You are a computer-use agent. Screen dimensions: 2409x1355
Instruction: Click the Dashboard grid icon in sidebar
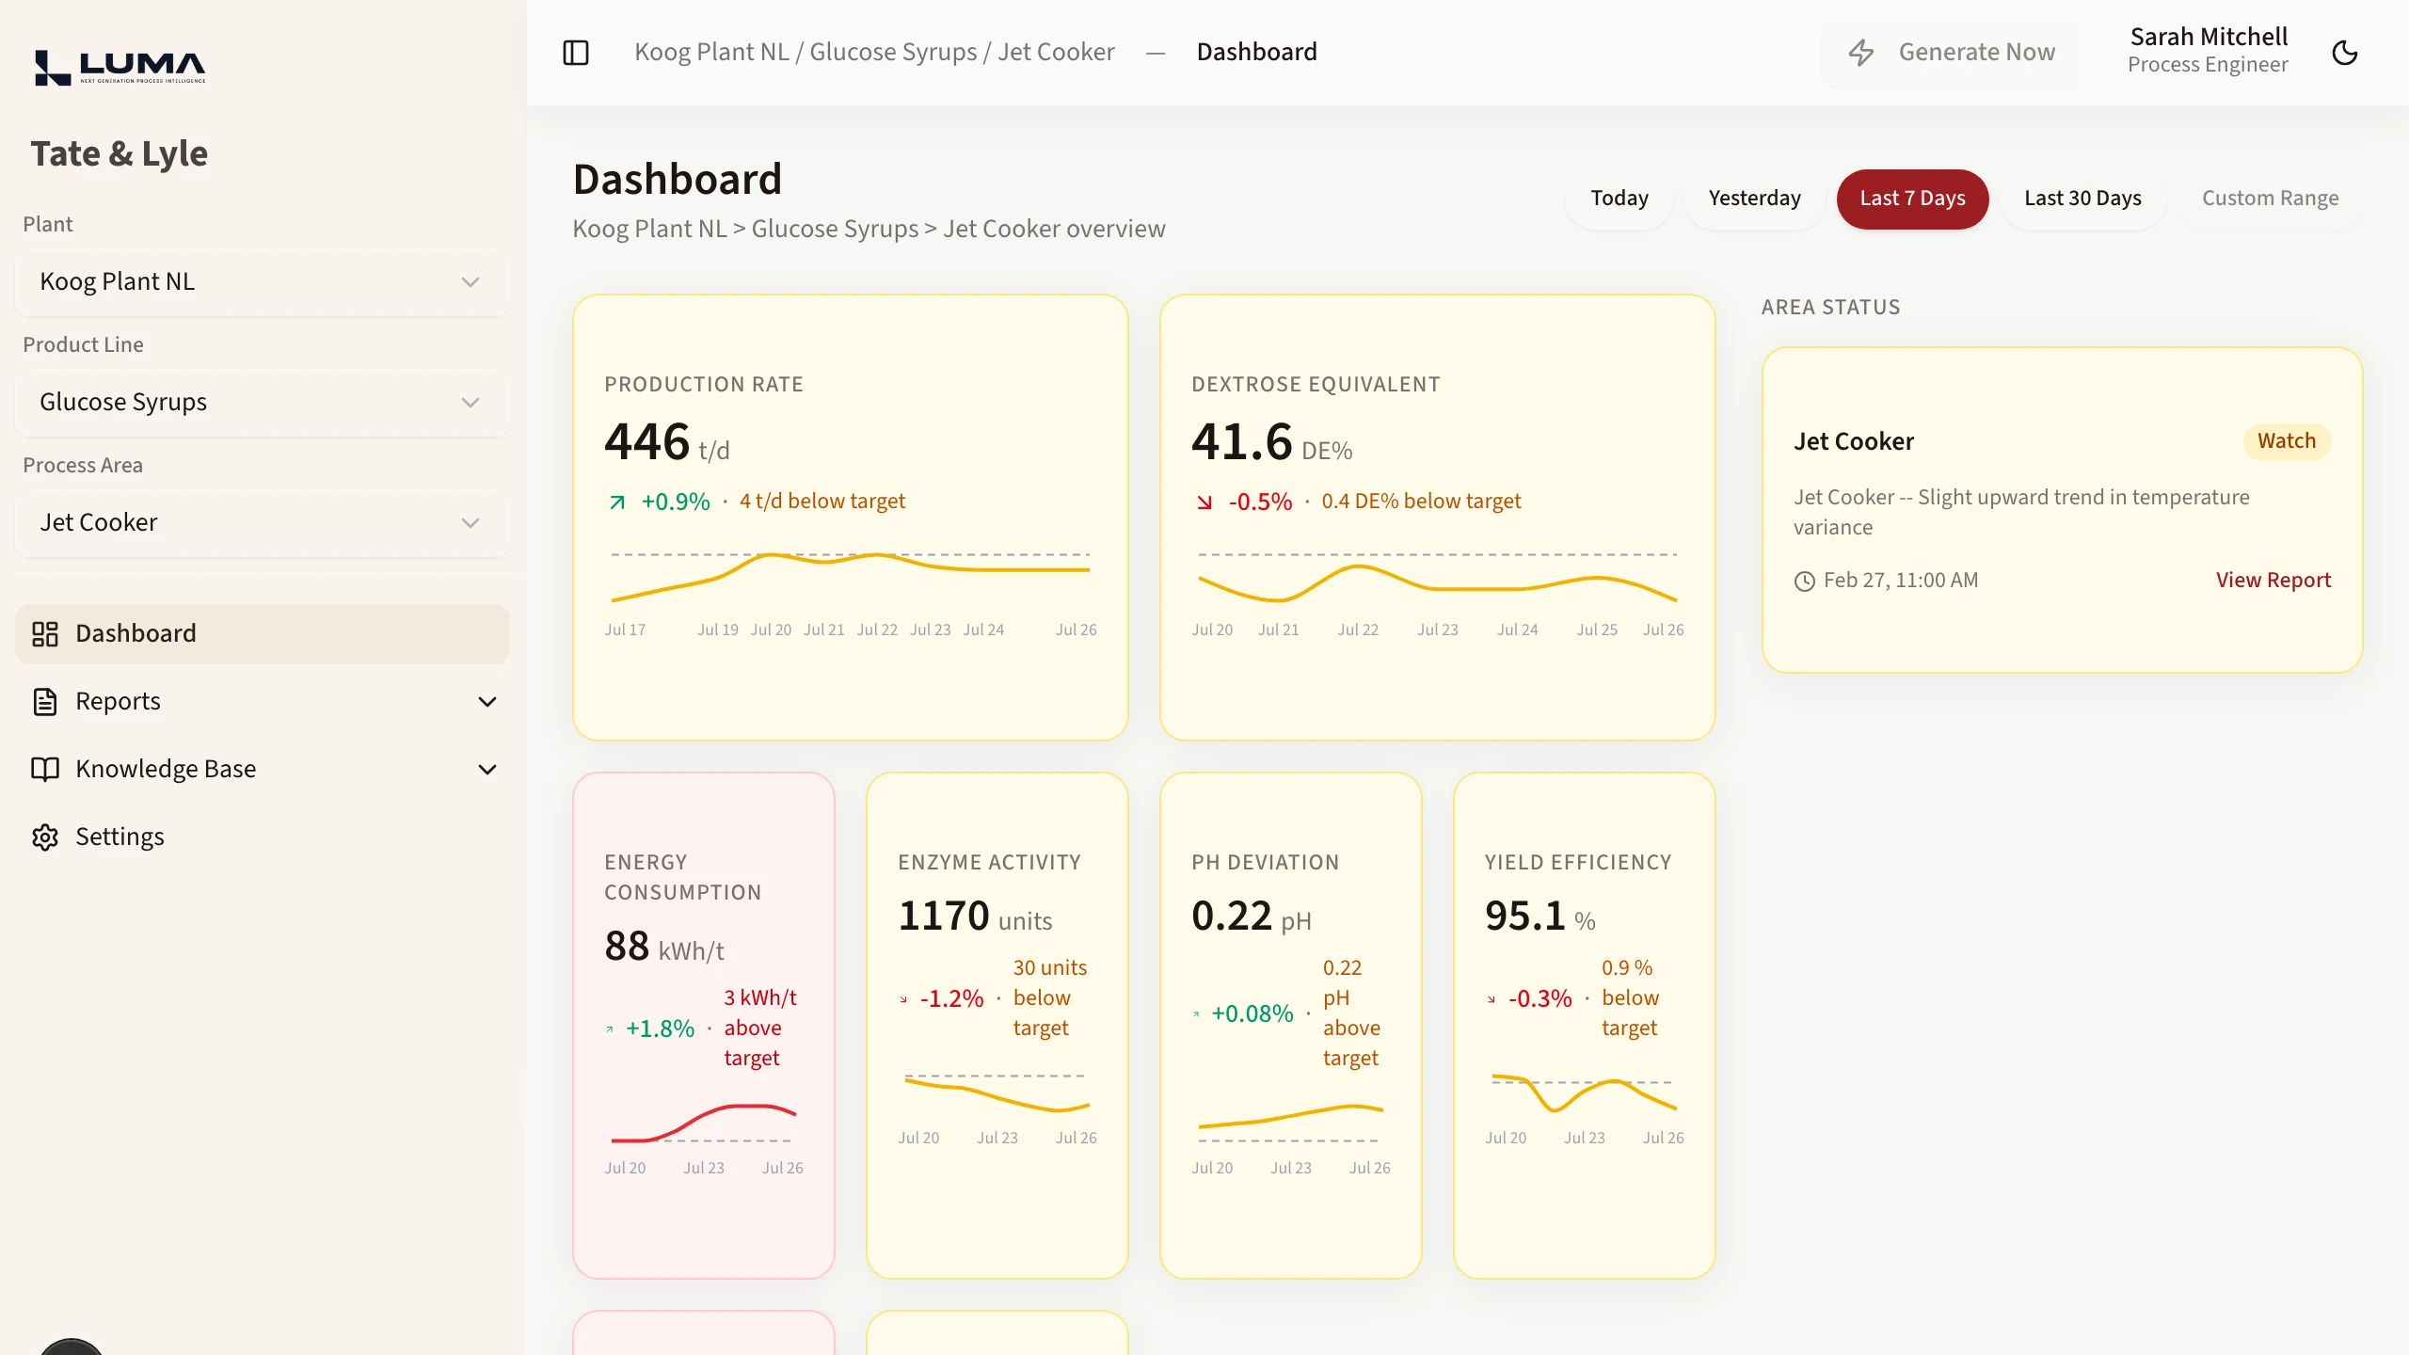coord(45,634)
